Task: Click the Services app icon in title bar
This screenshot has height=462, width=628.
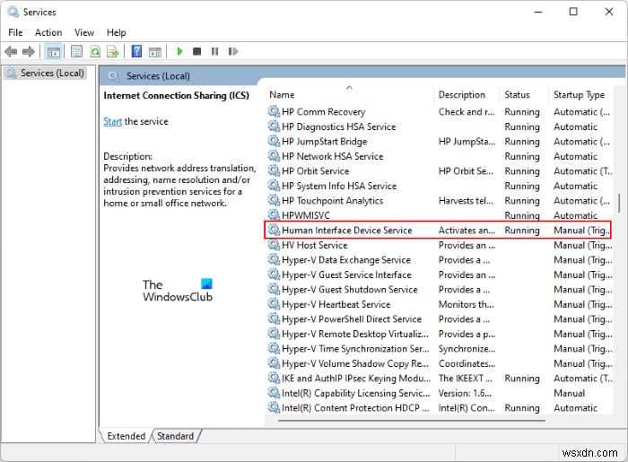Action: (13, 12)
